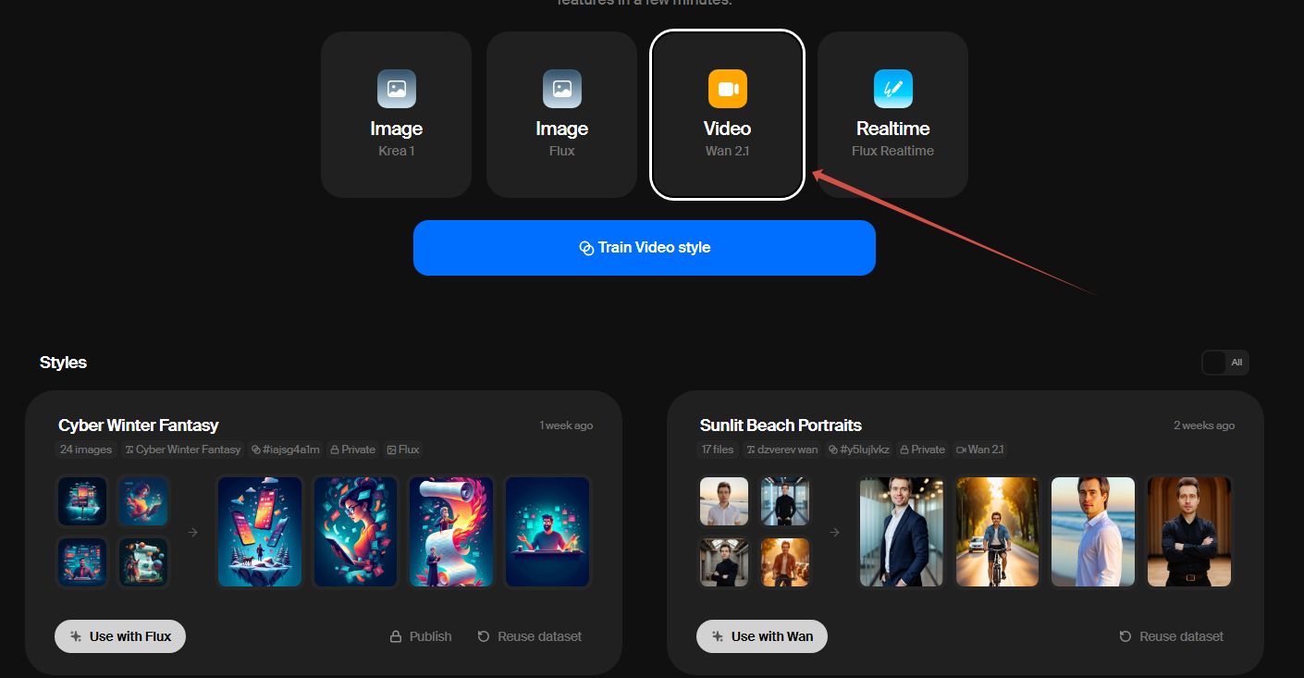Click Private tag on Sunlit Beach Portraits
This screenshot has height=678, width=1304.
(923, 450)
